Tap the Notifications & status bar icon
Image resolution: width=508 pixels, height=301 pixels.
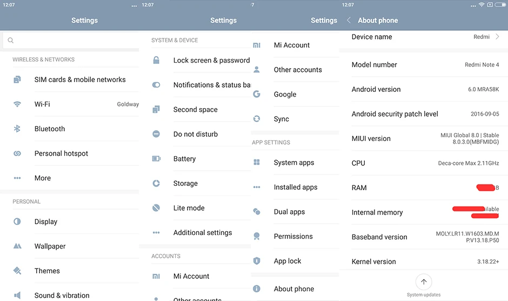pyautogui.click(x=156, y=85)
